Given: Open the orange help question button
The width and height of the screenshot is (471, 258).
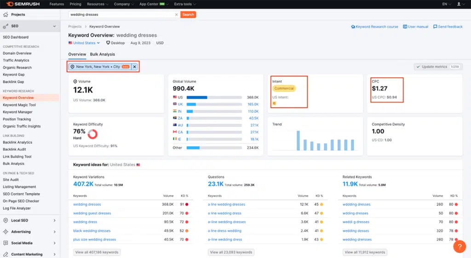Looking at the screenshot, I should point(460,247).
